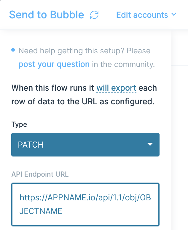Click the 'When this flow runs it' sentence

(x=53, y=88)
